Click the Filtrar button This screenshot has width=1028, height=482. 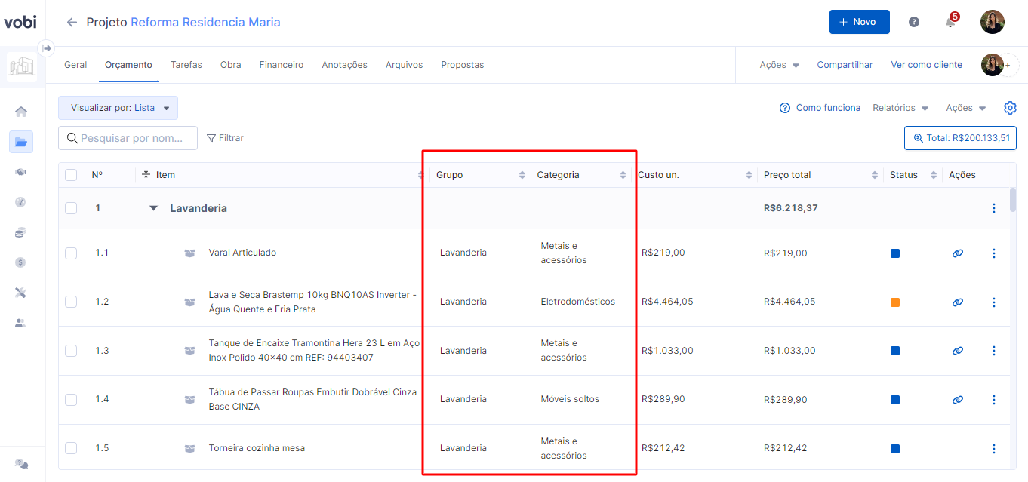(x=225, y=138)
